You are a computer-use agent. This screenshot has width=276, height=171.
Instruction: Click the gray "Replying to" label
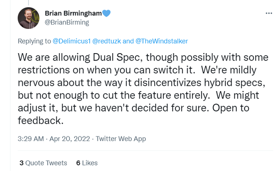tap(34, 41)
